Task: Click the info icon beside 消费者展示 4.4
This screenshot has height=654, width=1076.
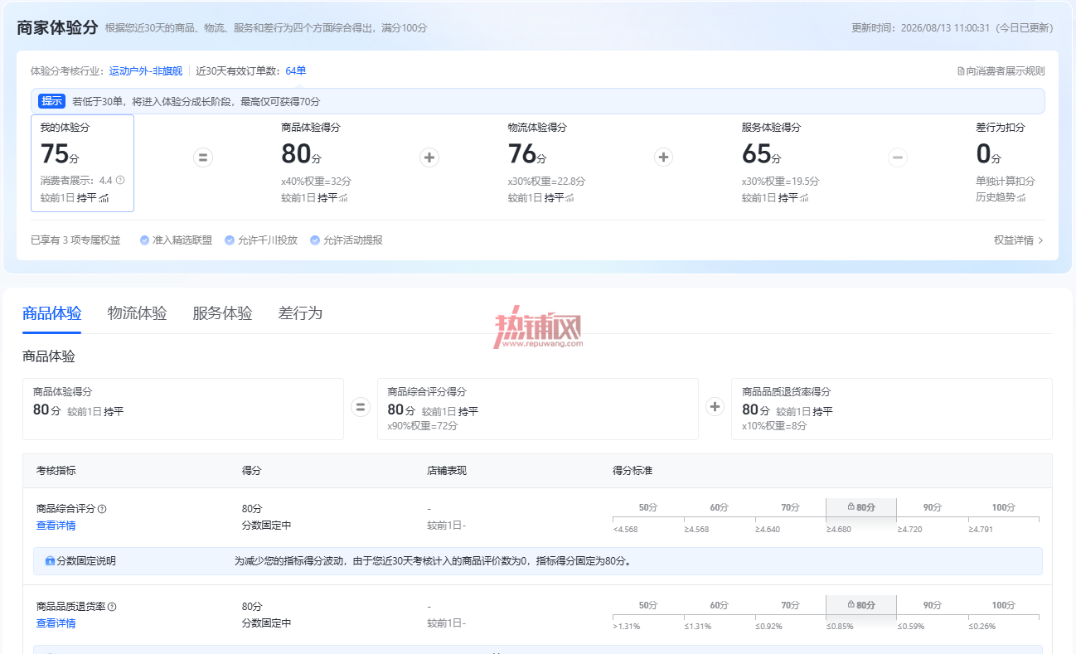Action: click(120, 180)
